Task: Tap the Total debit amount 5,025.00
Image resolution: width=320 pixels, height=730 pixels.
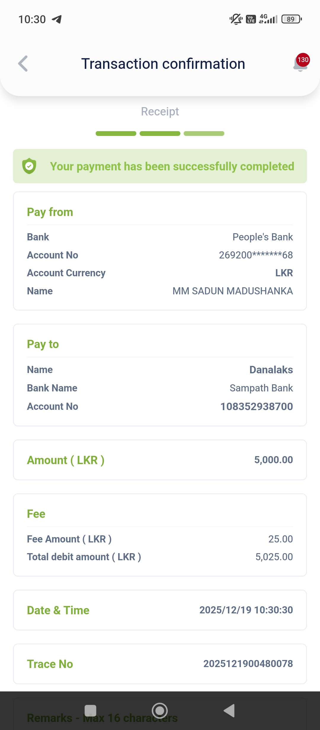Action: point(274,557)
